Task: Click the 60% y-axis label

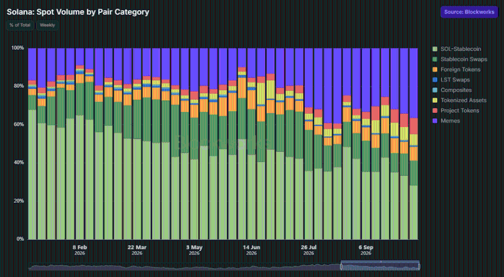Action: click(x=19, y=124)
